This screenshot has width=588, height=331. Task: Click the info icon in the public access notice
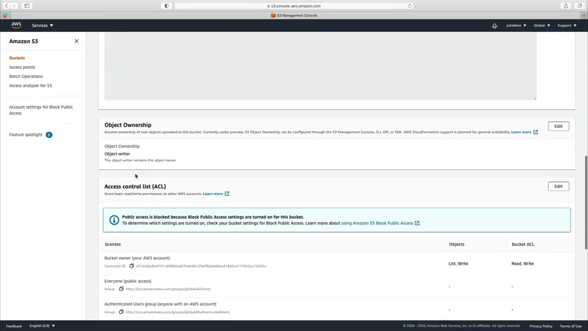114,220
